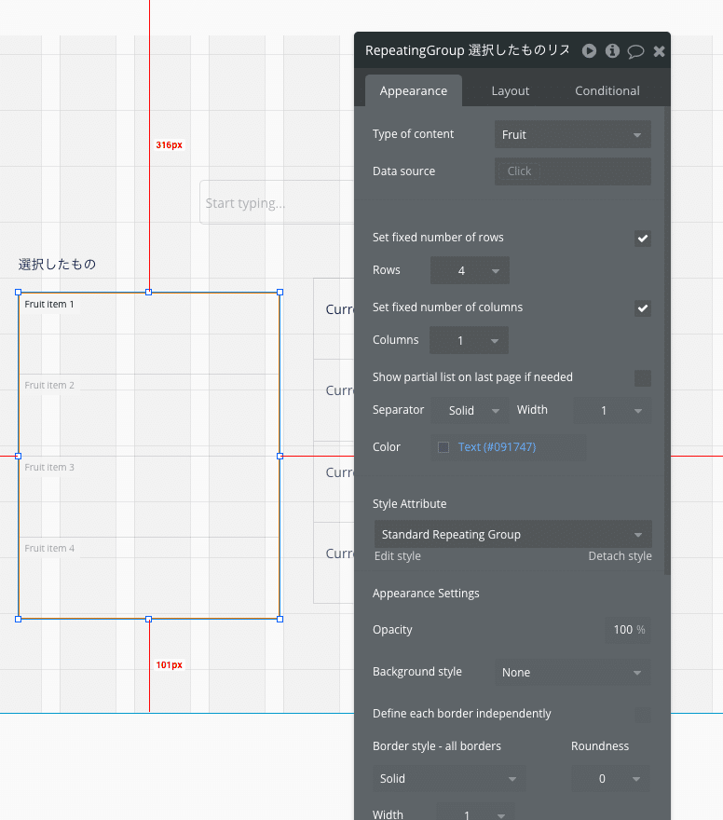The height and width of the screenshot is (820, 723).
Task: Close the RepeatingGroup property editor
Action: click(660, 51)
